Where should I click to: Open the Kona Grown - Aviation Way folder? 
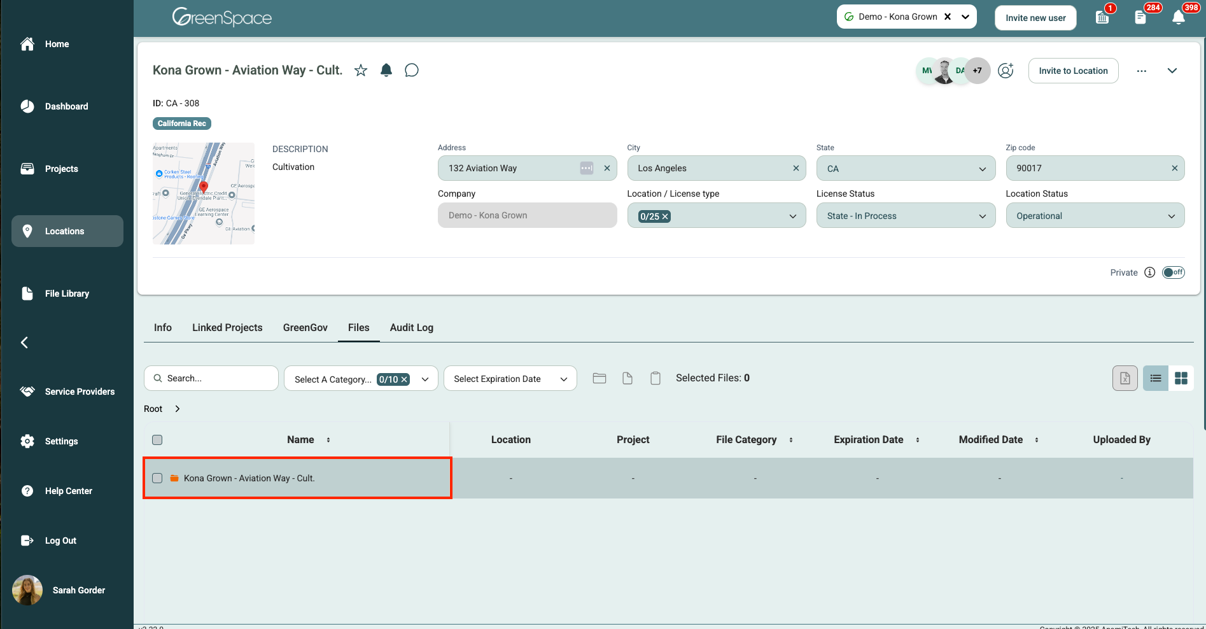249,478
